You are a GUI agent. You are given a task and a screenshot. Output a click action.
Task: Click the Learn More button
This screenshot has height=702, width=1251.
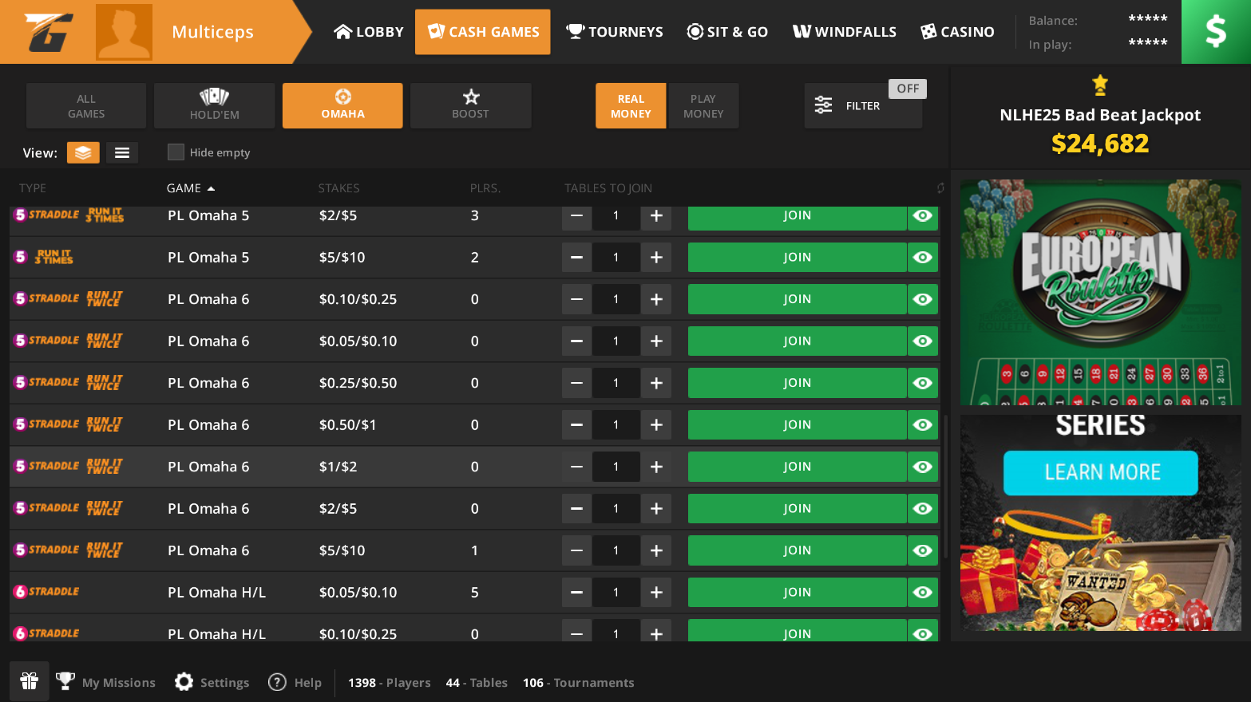coord(1100,472)
